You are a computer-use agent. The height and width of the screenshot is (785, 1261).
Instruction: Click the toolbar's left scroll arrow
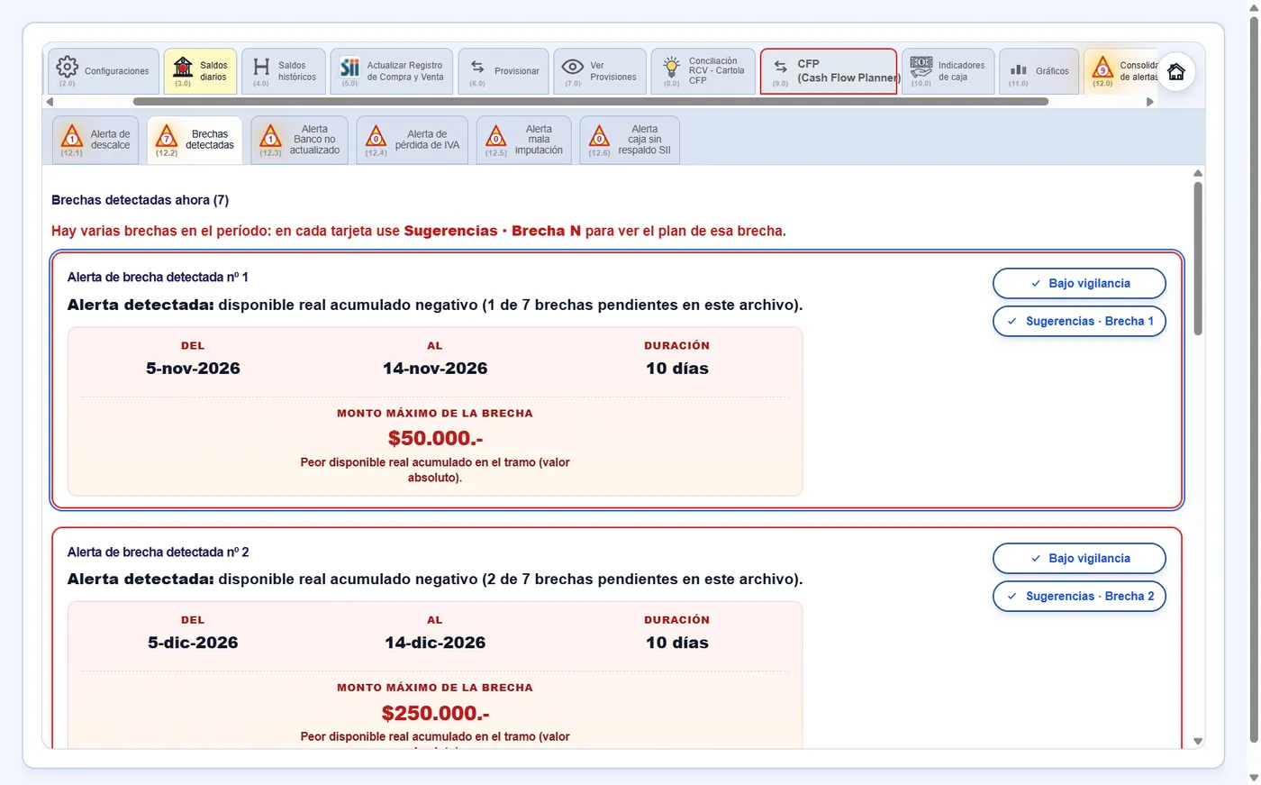point(50,102)
